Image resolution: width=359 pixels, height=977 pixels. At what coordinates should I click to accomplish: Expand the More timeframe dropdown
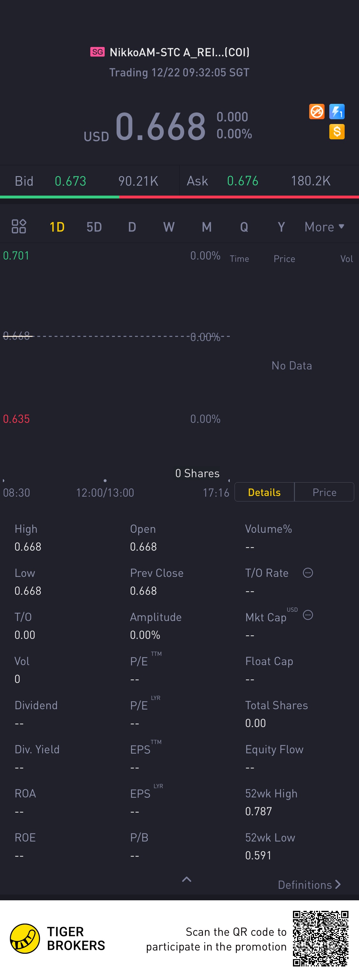click(324, 227)
